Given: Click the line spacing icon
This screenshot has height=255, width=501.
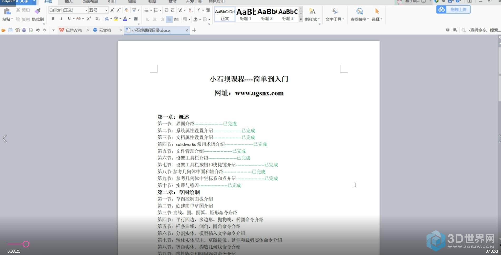Looking at the screenshot, I should [x=185, y=19].
